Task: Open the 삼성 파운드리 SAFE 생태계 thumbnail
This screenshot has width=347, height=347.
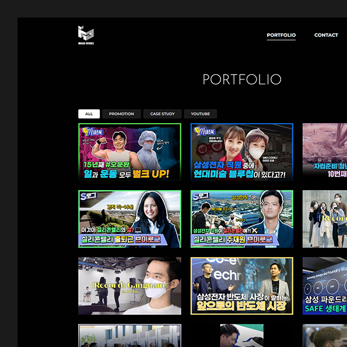Action: tap(325, 286)
